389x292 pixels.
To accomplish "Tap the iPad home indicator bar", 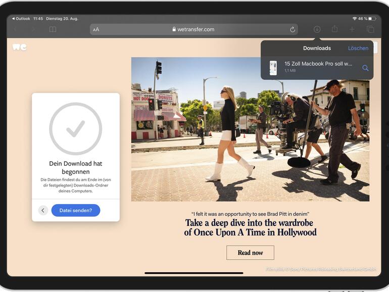I will (194, 273).
